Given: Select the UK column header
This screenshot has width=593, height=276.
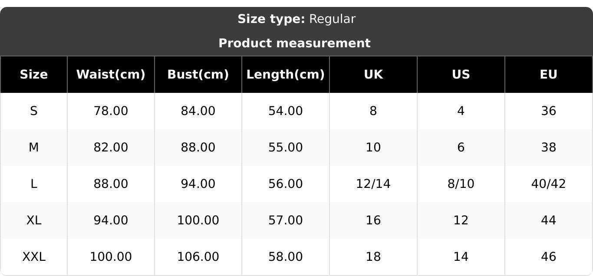Looking at the screenshot, I should pyautogui.click(x=373, y=75).
